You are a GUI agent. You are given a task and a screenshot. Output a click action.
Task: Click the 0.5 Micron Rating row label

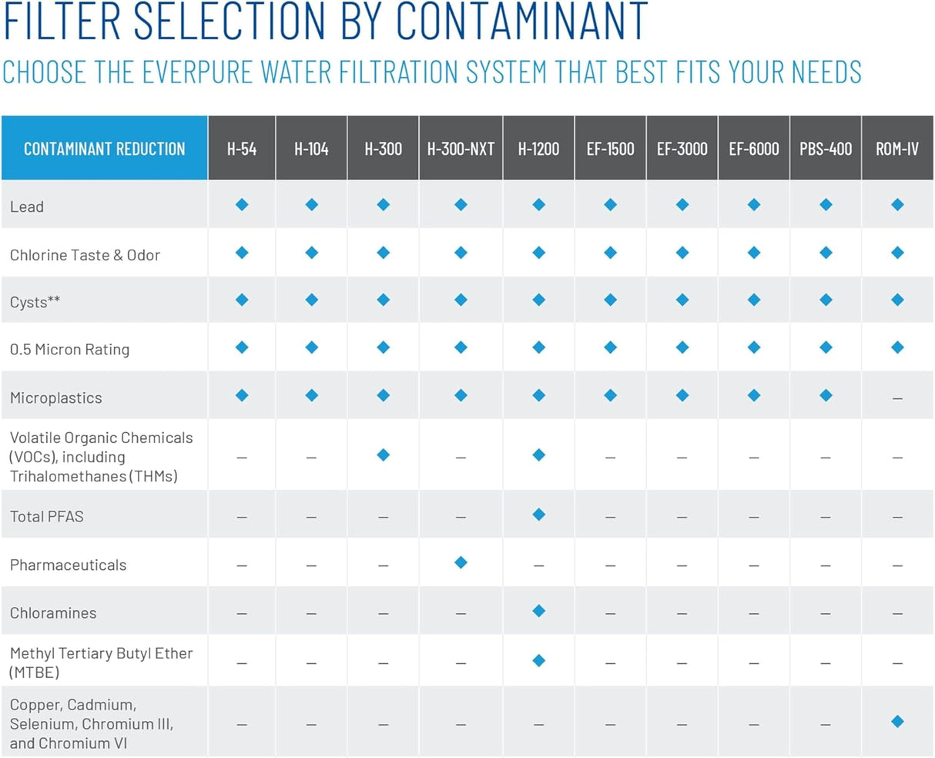pyautogui.click(x=69, y=350)
